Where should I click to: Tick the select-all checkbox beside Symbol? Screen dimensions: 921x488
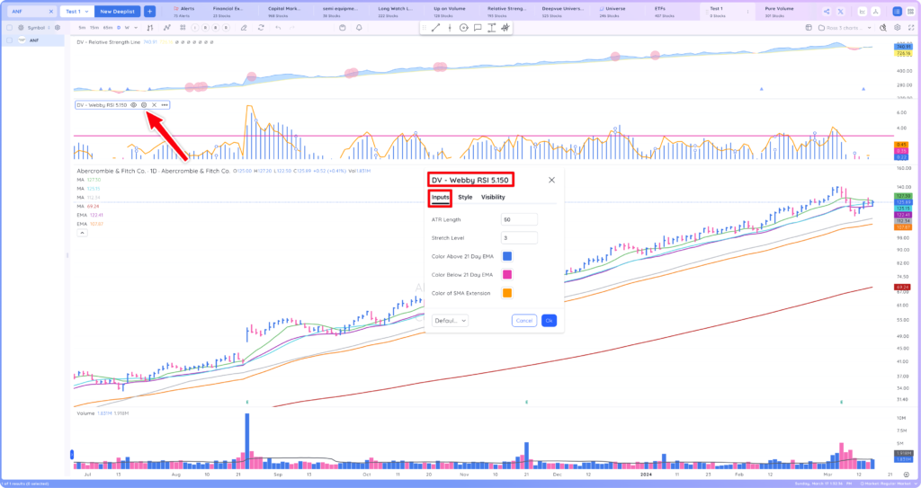[x=9, y=28]
